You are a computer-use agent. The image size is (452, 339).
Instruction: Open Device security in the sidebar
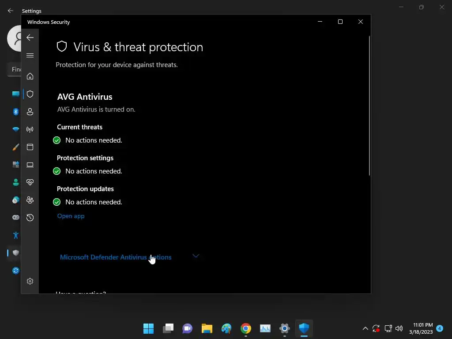[30, 165]
